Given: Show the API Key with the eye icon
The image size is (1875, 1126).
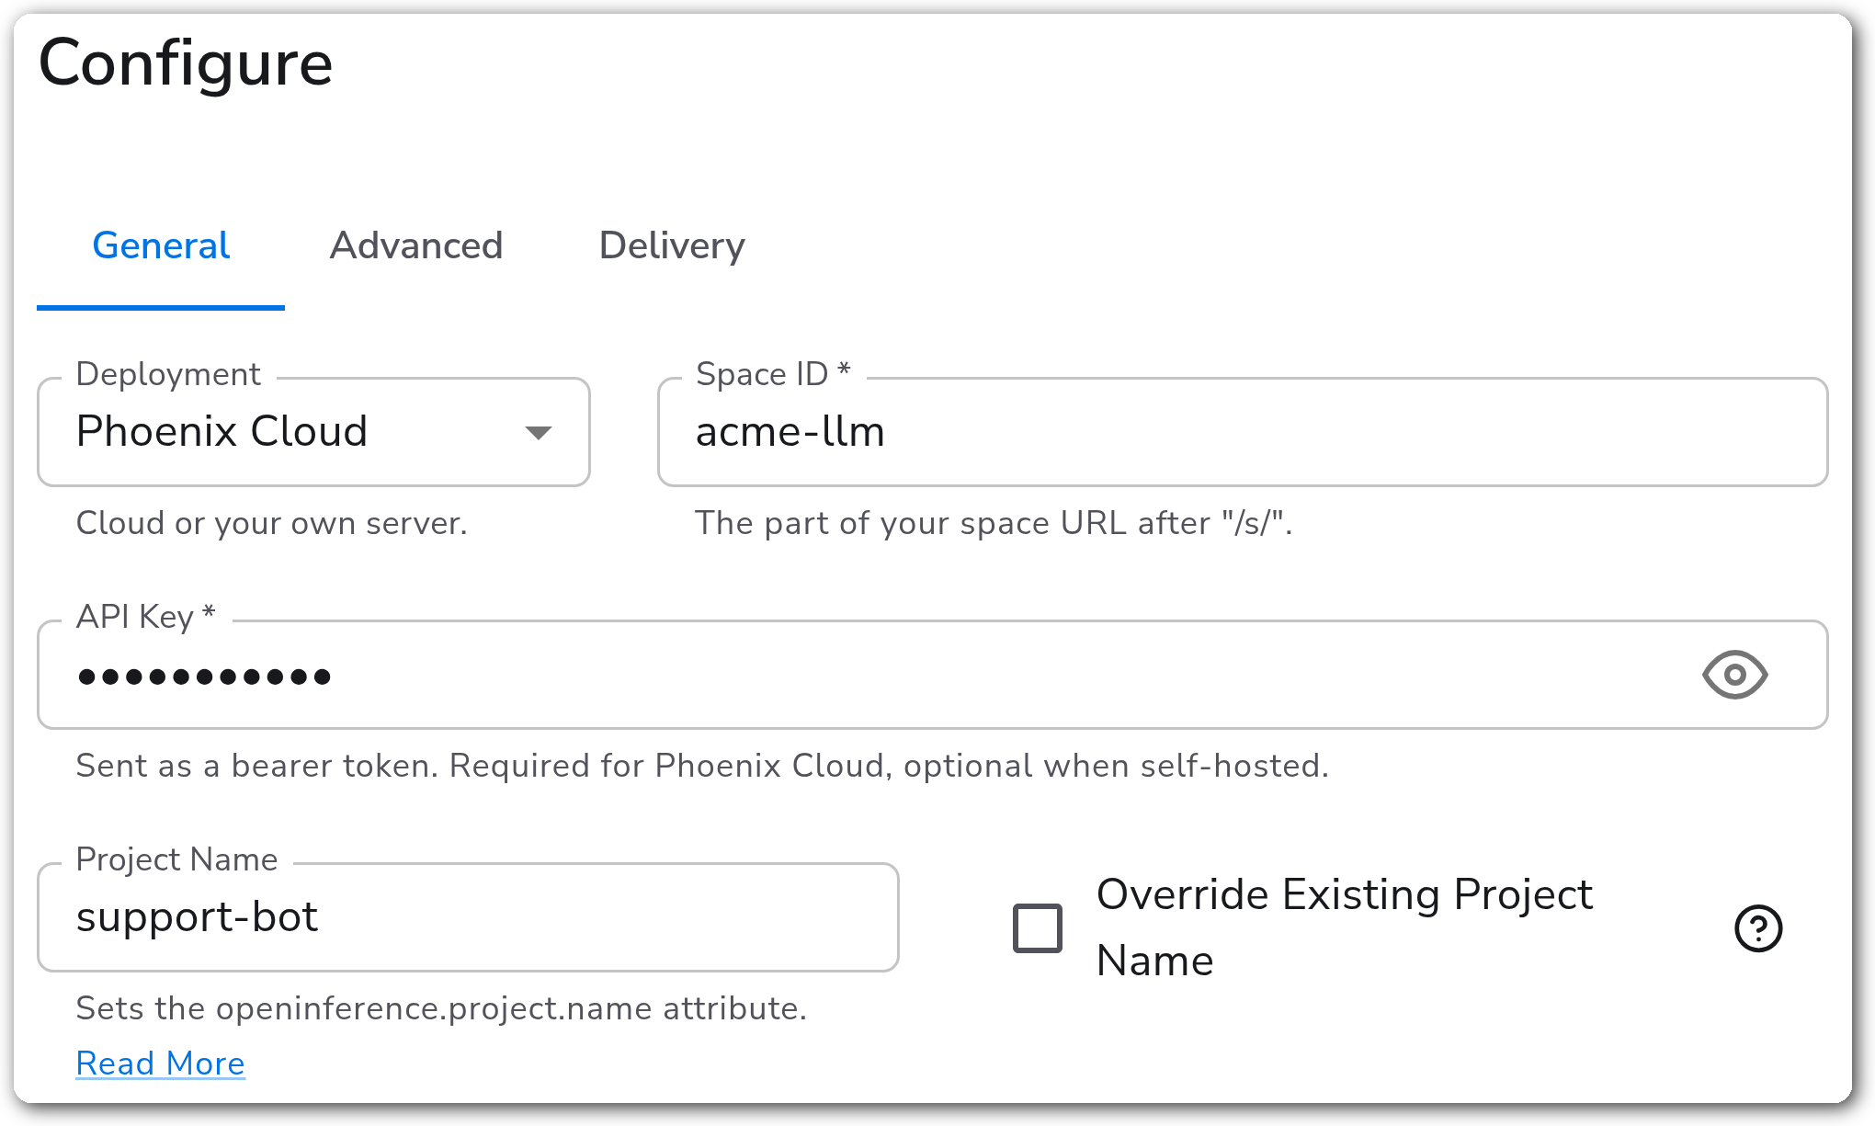Looking at the screenshot, I should coord(1734,675).
